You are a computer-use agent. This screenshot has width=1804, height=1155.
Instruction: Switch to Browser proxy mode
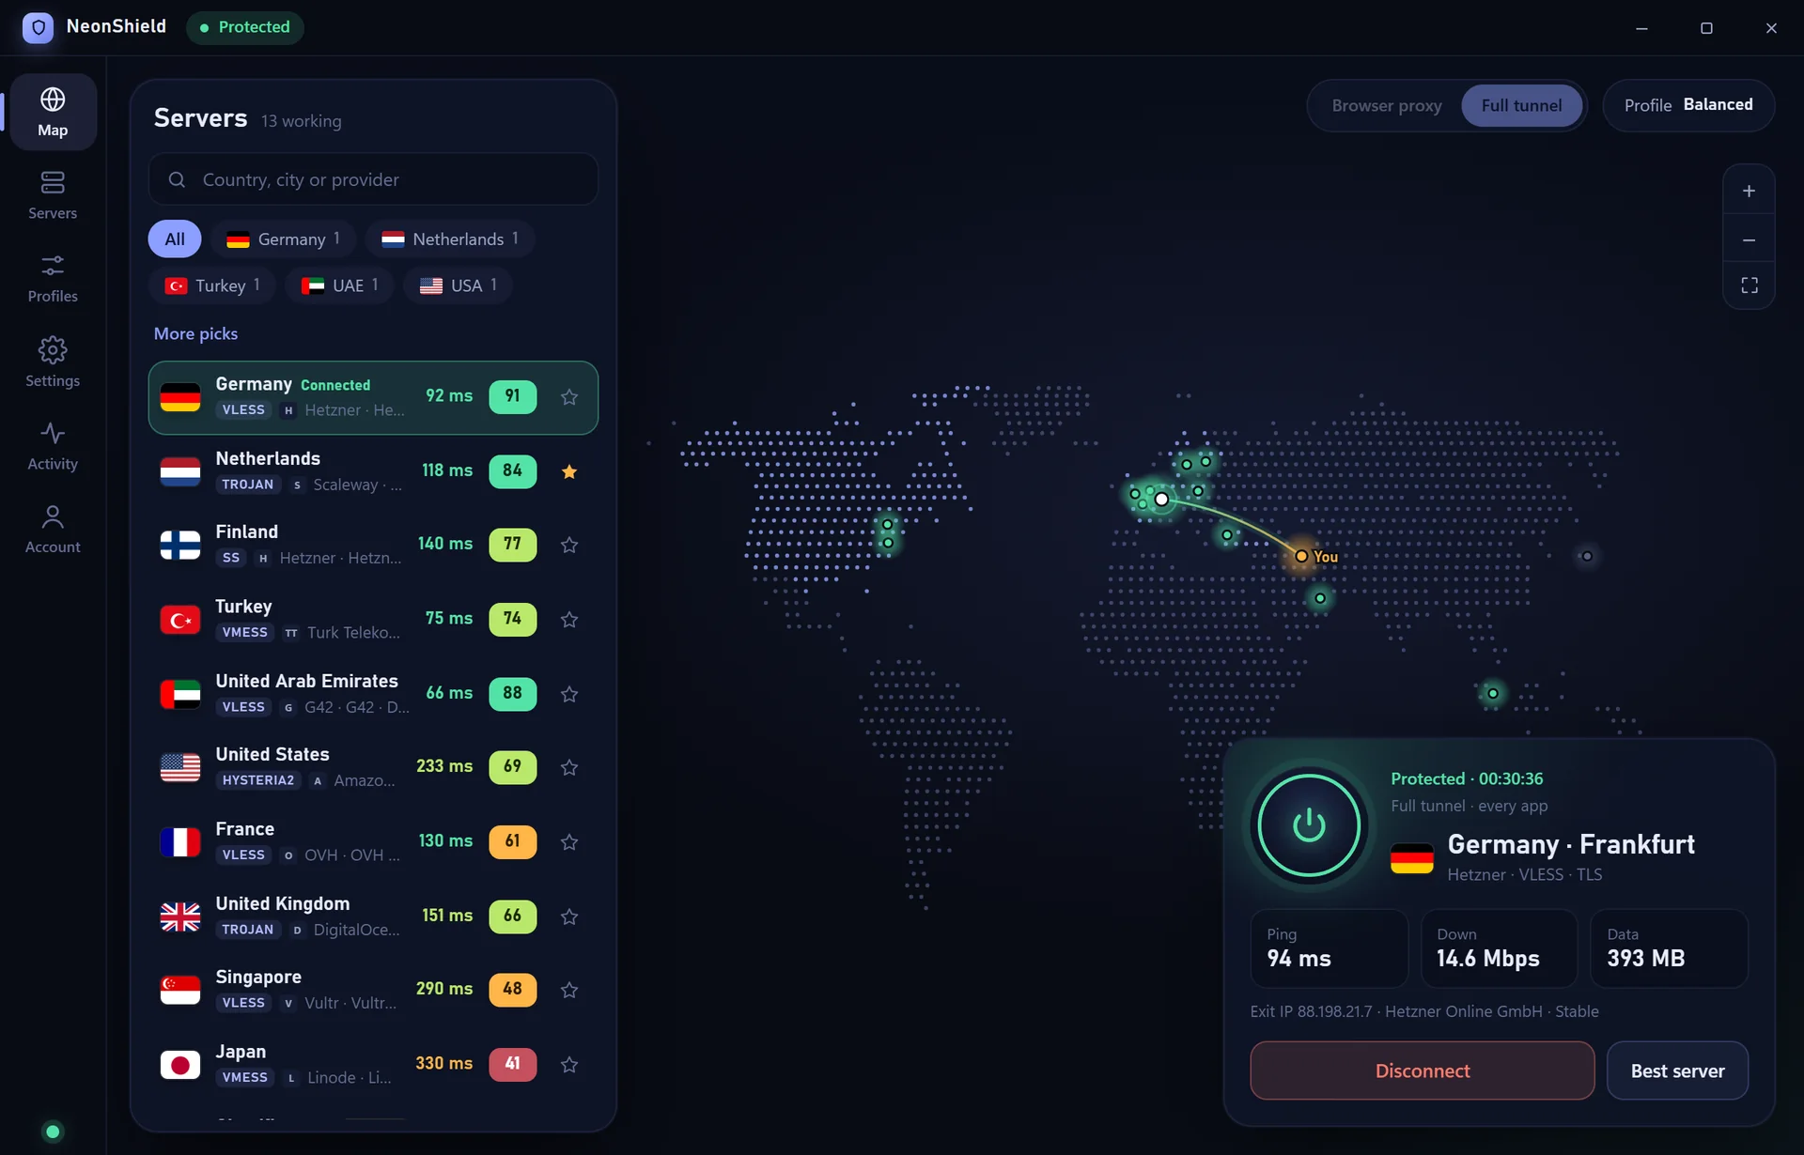pos(1386,105)
